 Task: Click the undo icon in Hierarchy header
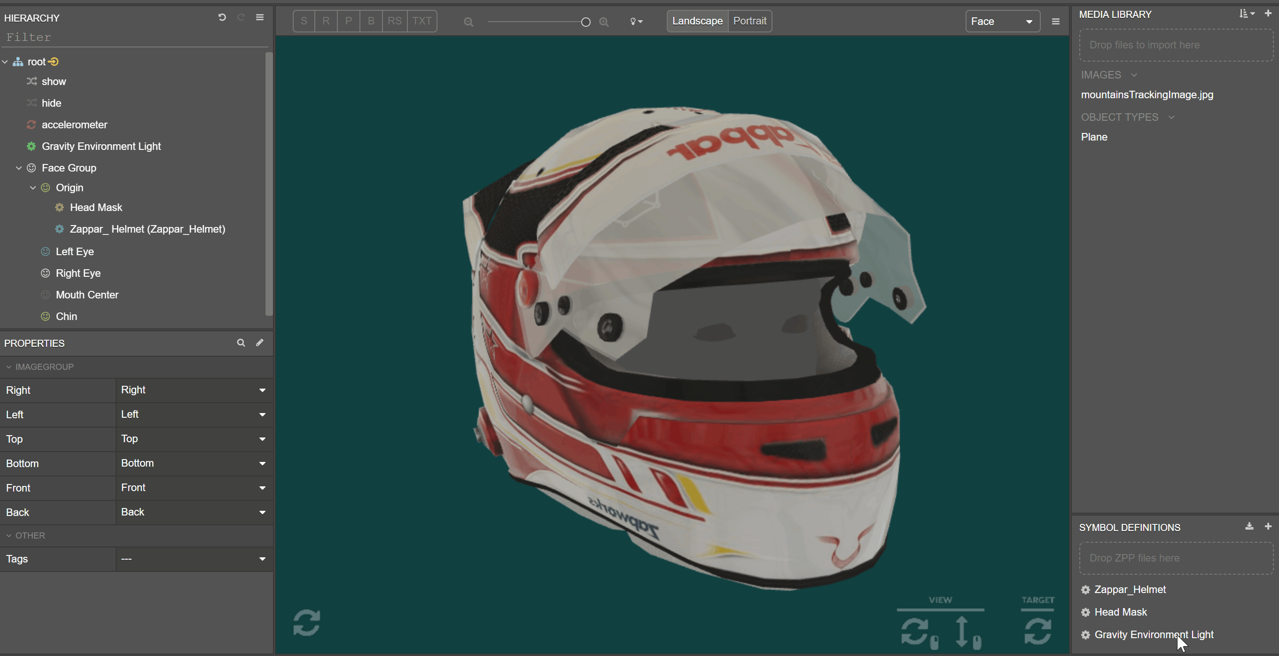(222, 17)
